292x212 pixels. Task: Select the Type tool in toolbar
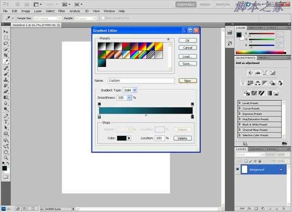click(x=6, y=122)
